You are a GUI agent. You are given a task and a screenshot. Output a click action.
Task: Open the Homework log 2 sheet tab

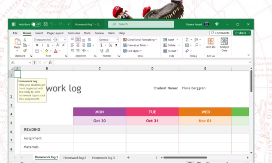point(75,157)
